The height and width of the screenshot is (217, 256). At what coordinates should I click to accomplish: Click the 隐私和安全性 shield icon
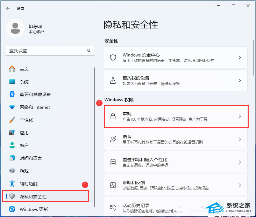point(12,196)
